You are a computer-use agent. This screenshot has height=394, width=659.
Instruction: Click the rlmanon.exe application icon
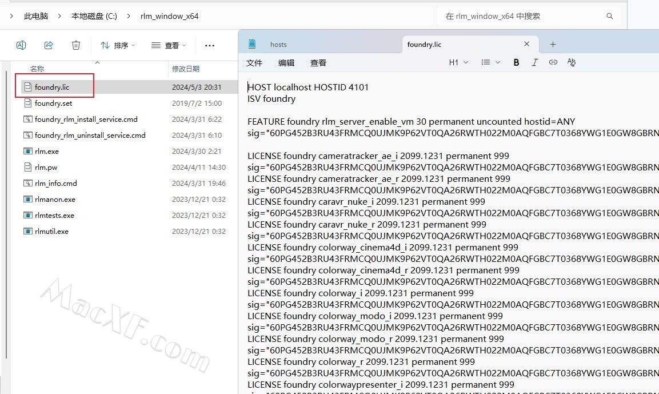[28, 199]
